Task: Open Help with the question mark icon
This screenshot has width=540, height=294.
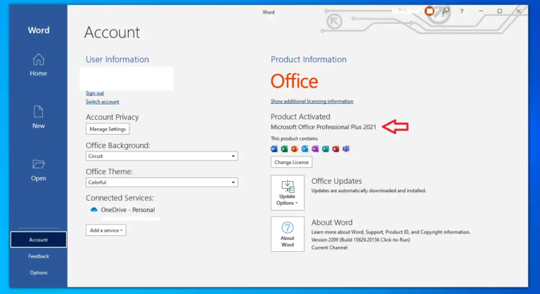Action: click(462, 11)
